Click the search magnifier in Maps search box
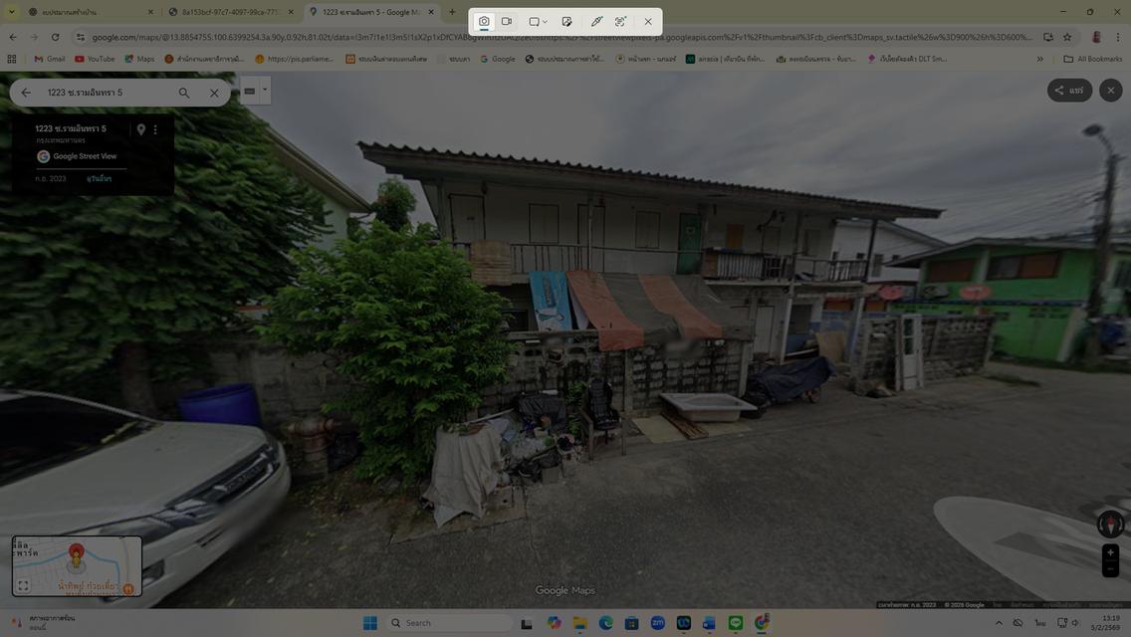The height and width of the screenshot is (637, 1131). click(x=184, y=93)
